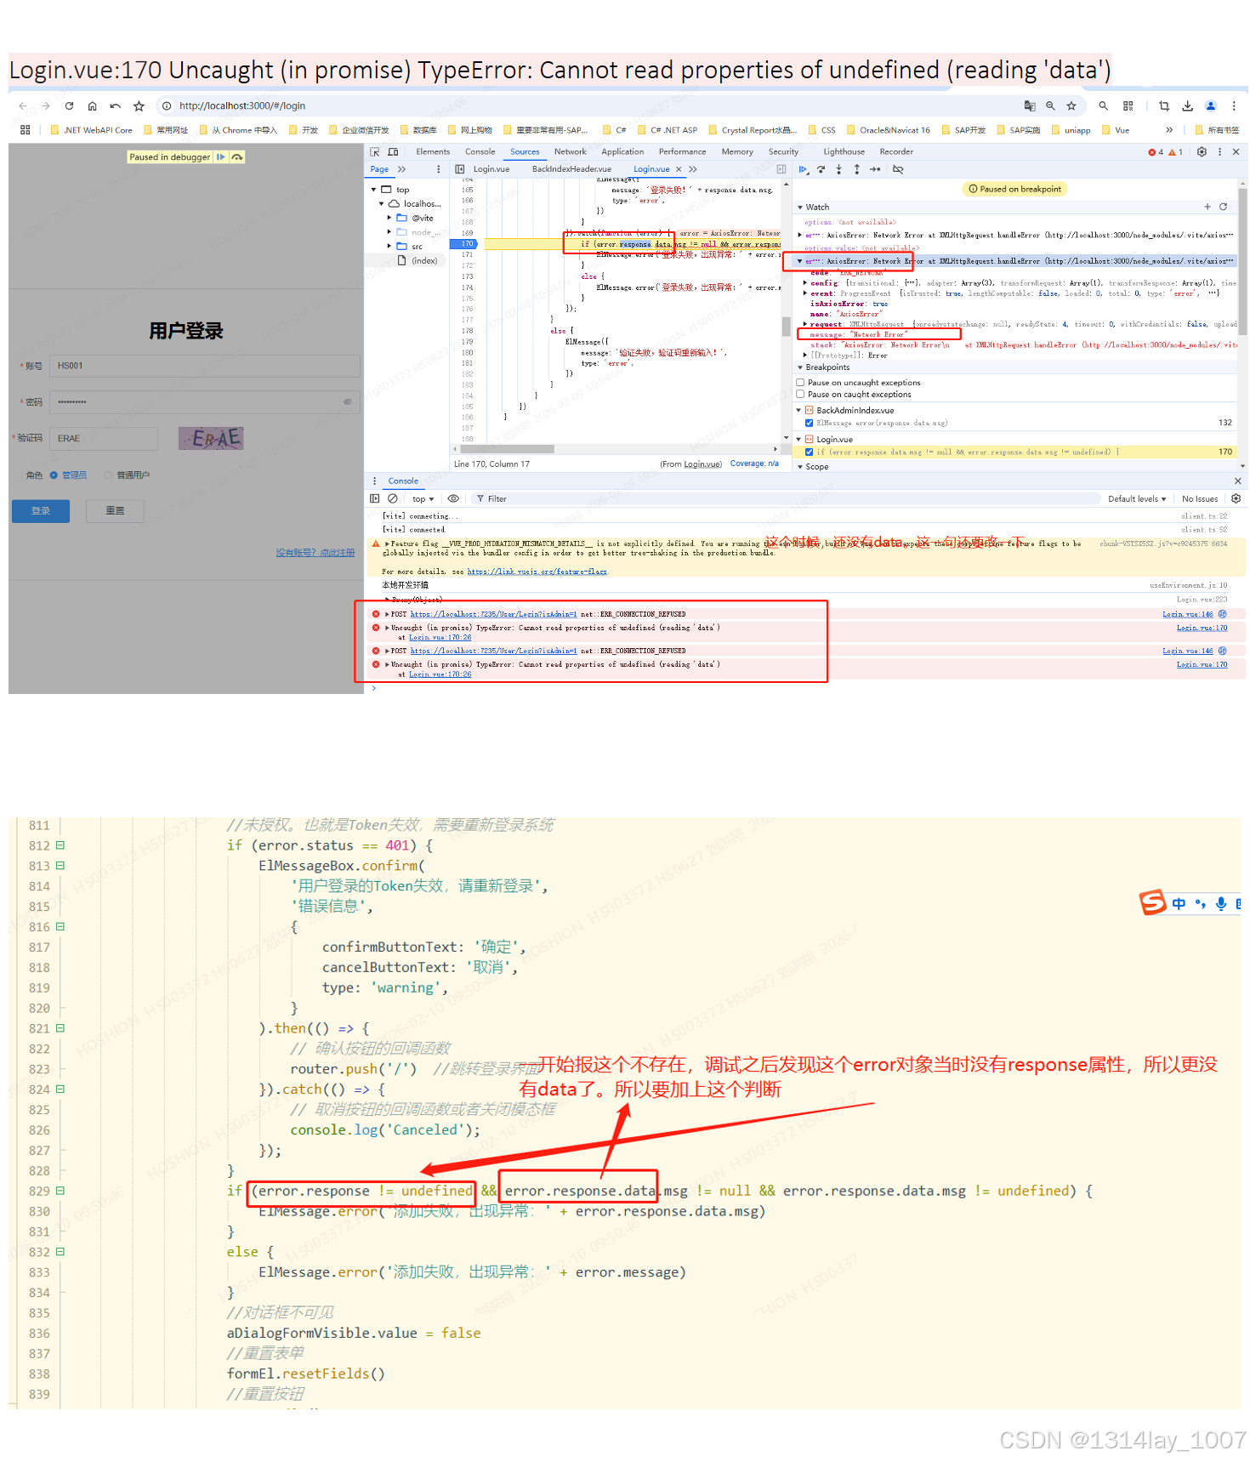Open the Coverage: n/a link

coord(754,464)
